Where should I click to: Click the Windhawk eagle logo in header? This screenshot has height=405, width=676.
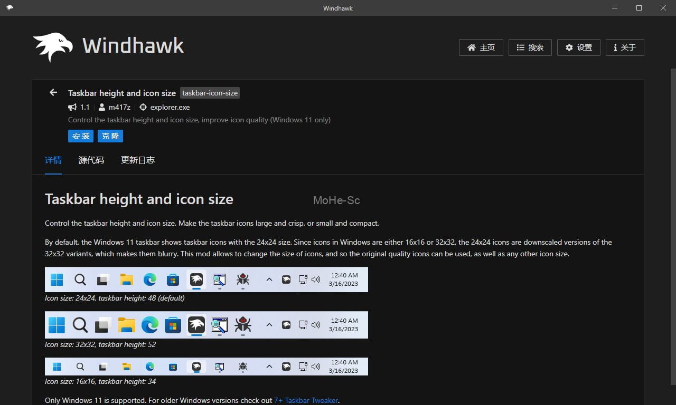[x=53, y=47]
